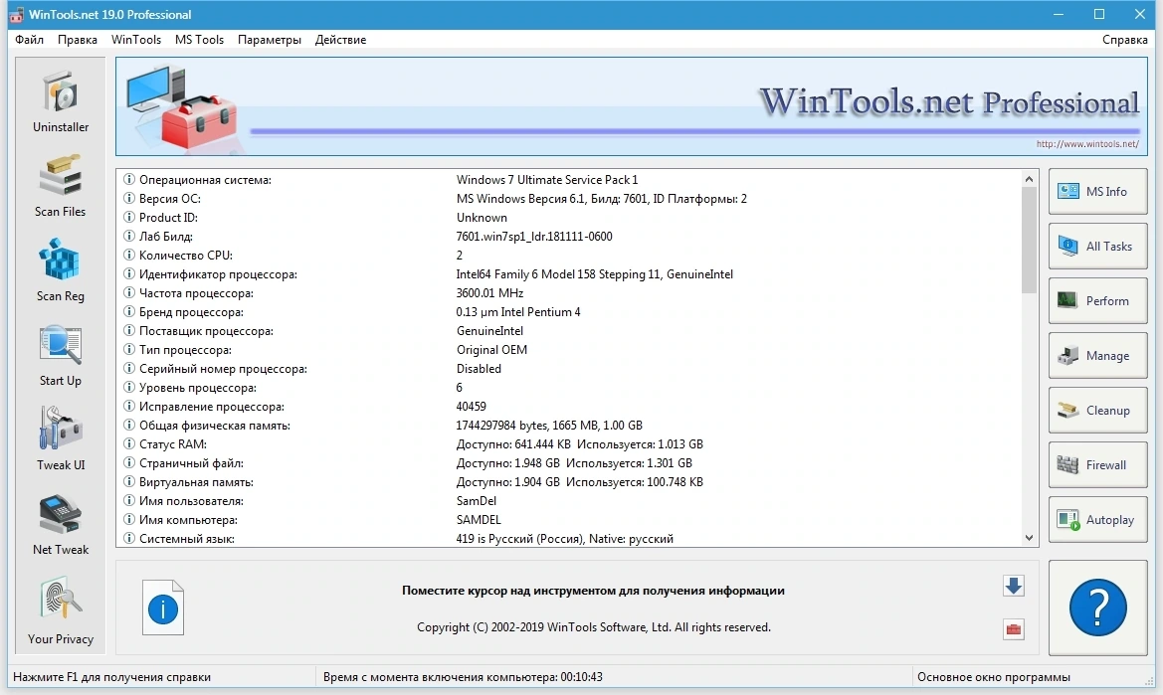Open the Правка menu

[x=78, y=40]
